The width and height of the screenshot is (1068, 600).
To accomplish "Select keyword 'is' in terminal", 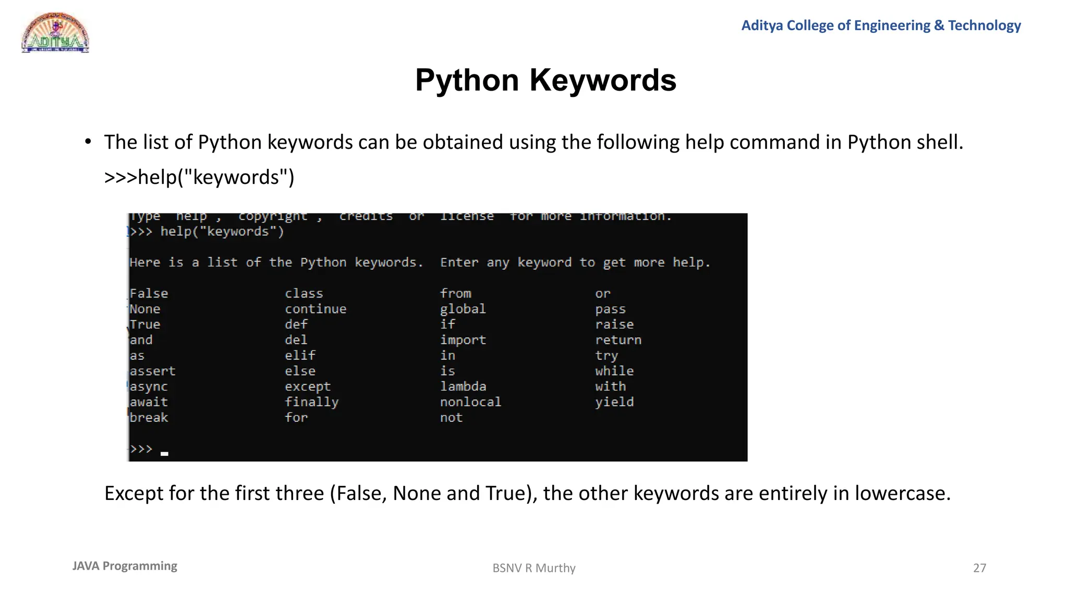I will coord(448,371).
